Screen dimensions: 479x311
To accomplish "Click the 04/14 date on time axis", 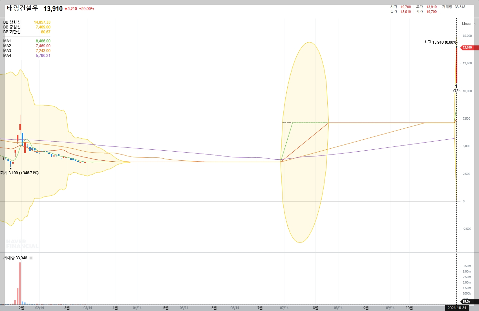I will pyautogui.click(x=137, y=308).
